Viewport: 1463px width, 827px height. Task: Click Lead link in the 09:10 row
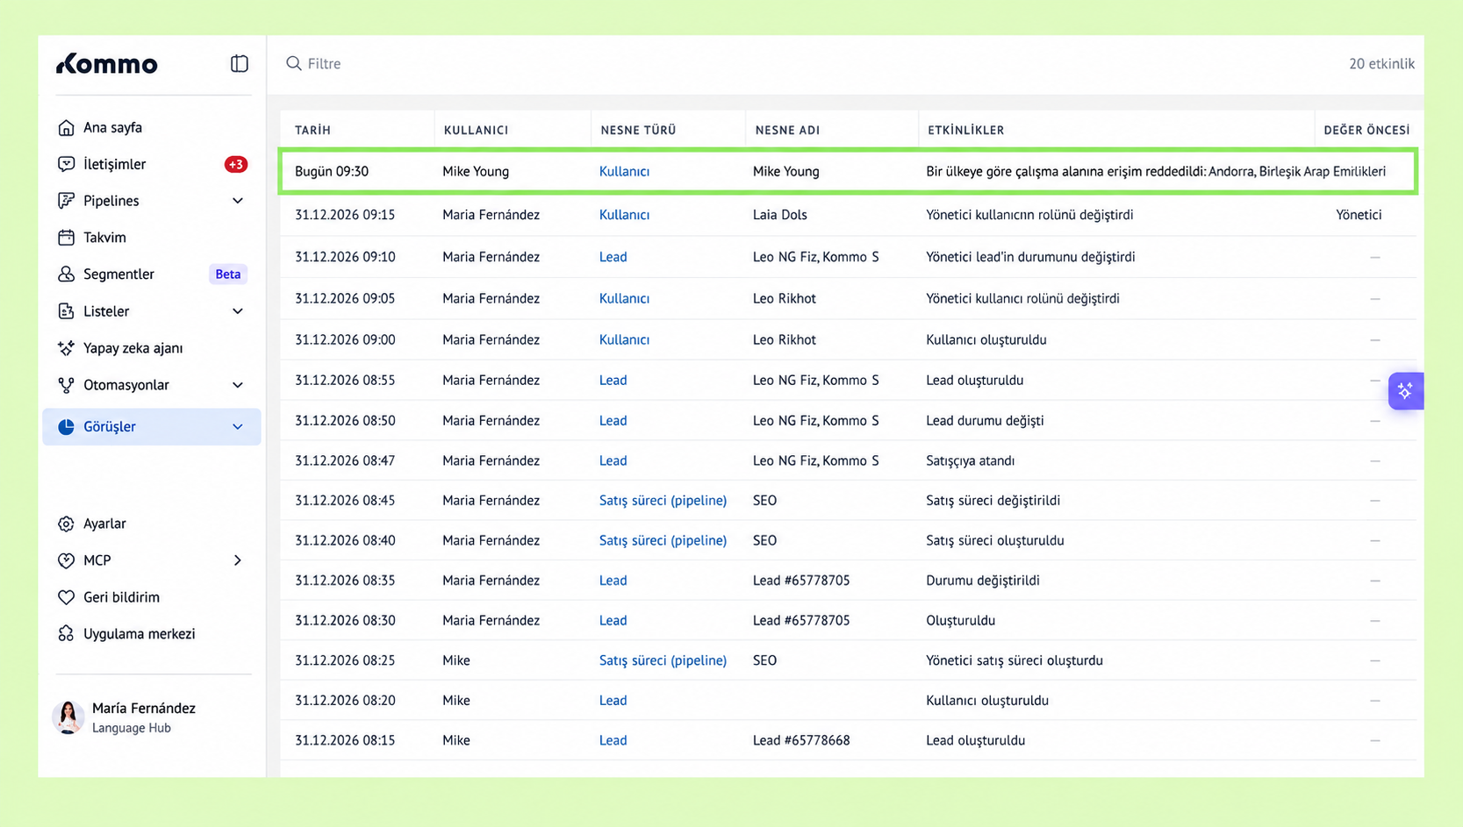pos(613,257)
